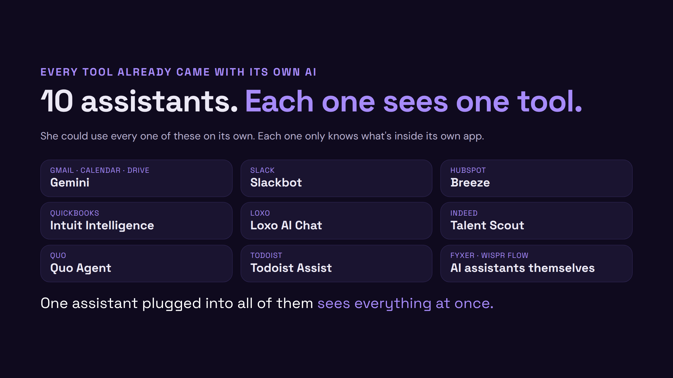
Task: Click the 'TODOIST' label
Action: [266, 255]
